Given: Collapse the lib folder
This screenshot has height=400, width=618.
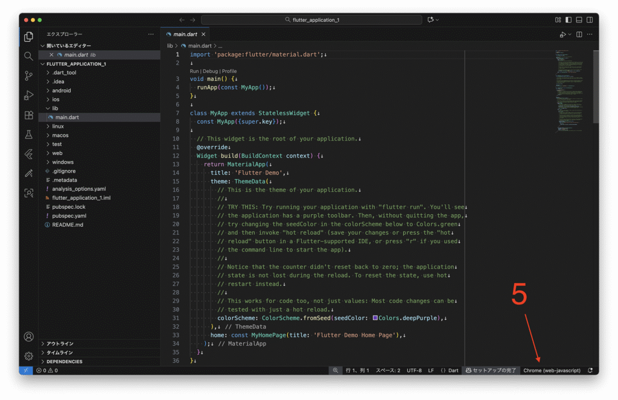Looking at the screenshot, I should click(54, 109).
